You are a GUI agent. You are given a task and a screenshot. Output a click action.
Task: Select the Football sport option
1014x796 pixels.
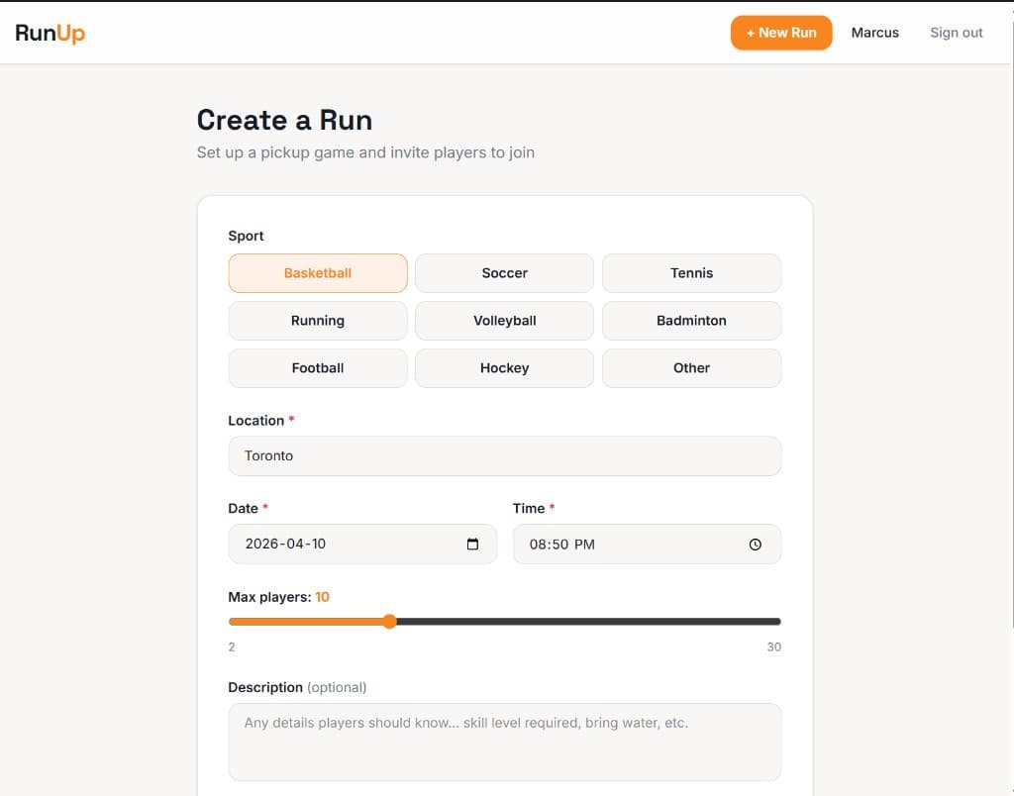(317, 367)
